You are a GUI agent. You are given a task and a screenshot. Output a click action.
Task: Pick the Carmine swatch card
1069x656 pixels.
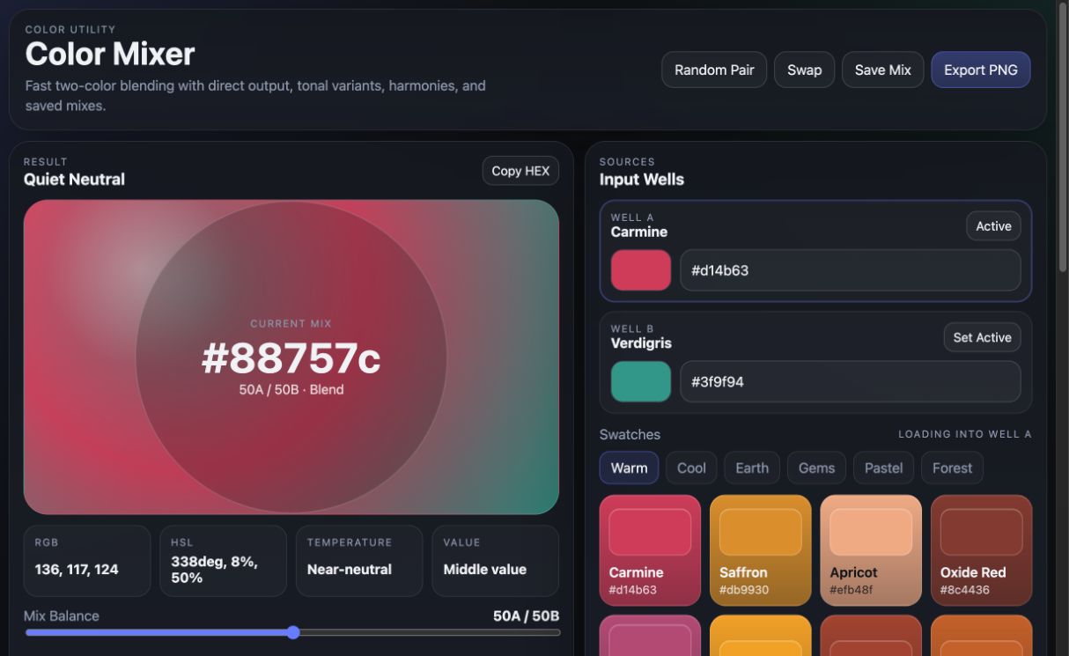[650, 550]
